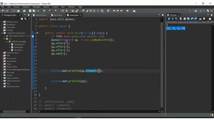Open the Source menu
Image resolution: width=214 pixels, height=120 pixels.
(x=16, y=7)
